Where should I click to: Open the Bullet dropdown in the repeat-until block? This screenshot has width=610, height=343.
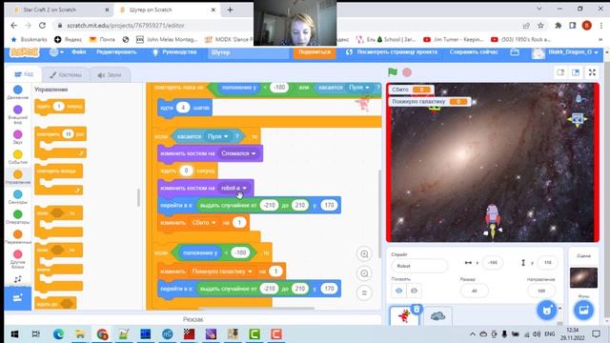pyautogui.click(x=358, y=88)
